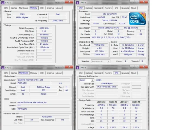This screenshot has height=130, width=179.
Task: Click the CPU-Z logo in the Memory window title bar
Action: click(x=3, y=2)
